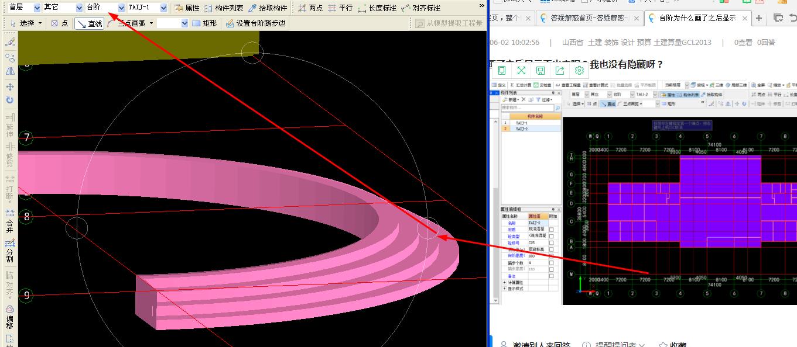Screen dimensions: 797x347
Task: Click the 山西省 tag in the browser
Action: click(573, 42)
